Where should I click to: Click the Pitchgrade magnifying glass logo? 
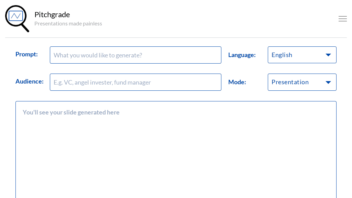[x=16, y=17]
